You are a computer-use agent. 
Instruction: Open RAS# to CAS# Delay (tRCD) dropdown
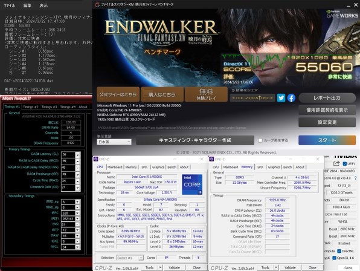click(x=77, y=162)
